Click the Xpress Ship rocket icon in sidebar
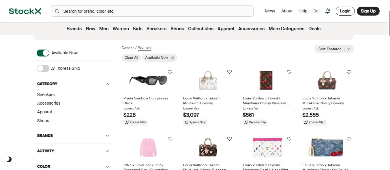Image resolution: width=390 pixels, height=170 pixels. pos(53,69)
